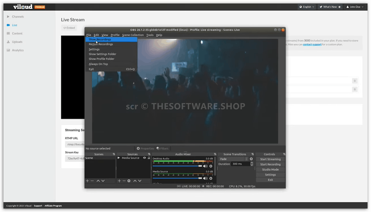
Task: Adjust the Desktop Audio volume slider
Action: pos(177,166)
